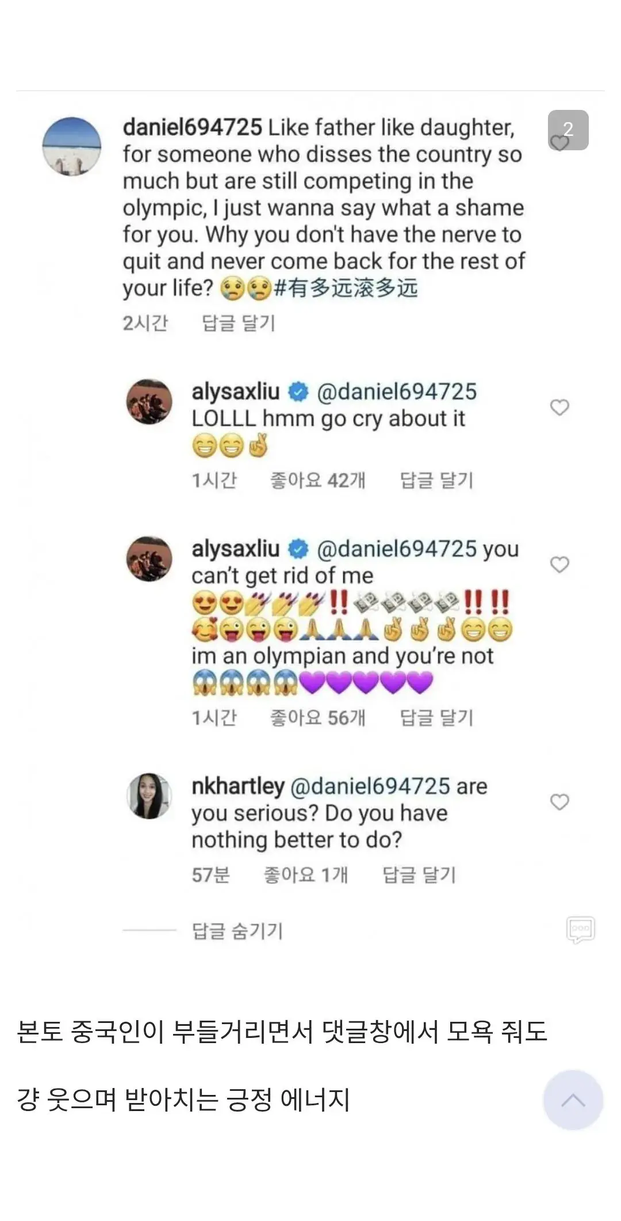Open the comment speech bubble icon
The width and height of the screenshot is (621, 1221).
pyautogui.click(x=580, y=929)
